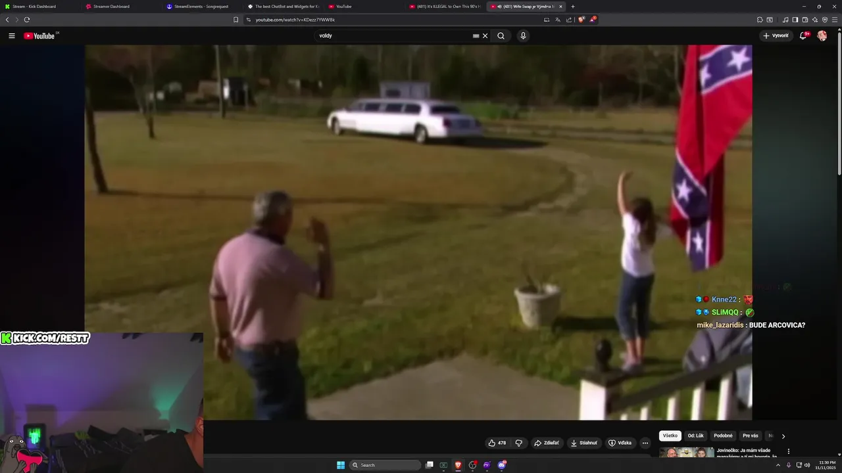Viewport: 842px width, 473px height.
Task: Toggle the browser sidebar panel icon
Action: pos(795,20)
